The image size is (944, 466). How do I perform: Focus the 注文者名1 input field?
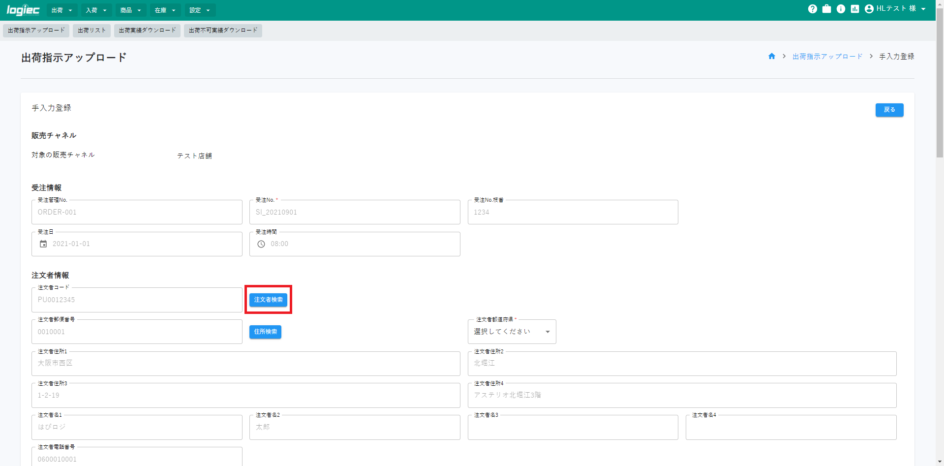tap(137, 427)
